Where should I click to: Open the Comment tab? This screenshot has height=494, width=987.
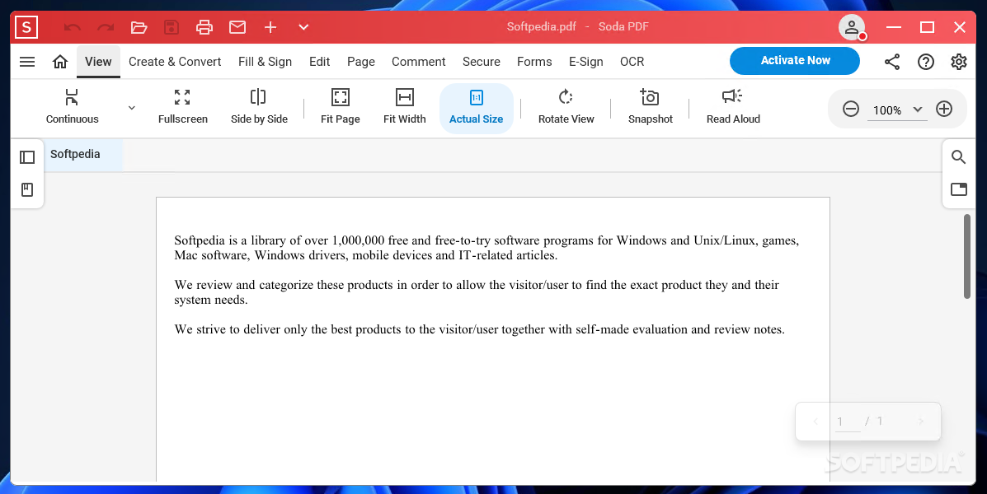(x=419, y=62)
